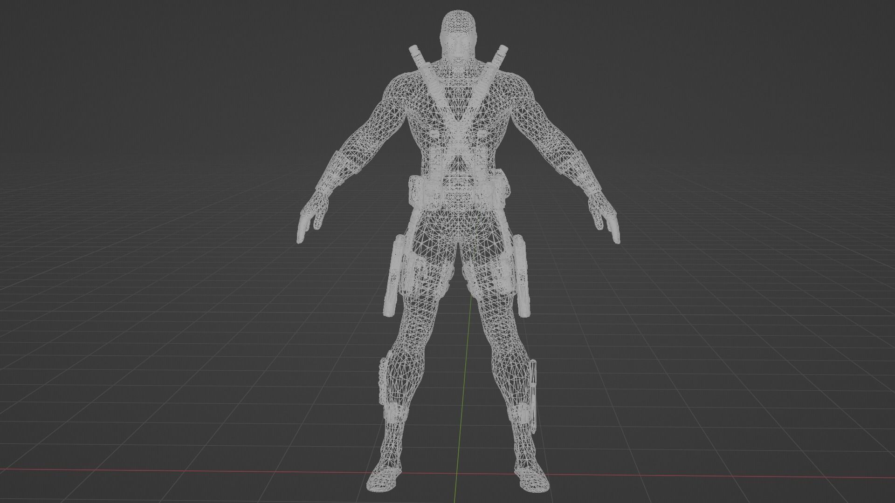This screenshot has height=503, width=895.
Task: Click the knife sheath on the right-side shin
Action: pyautogui.click(x=532, y=396)
